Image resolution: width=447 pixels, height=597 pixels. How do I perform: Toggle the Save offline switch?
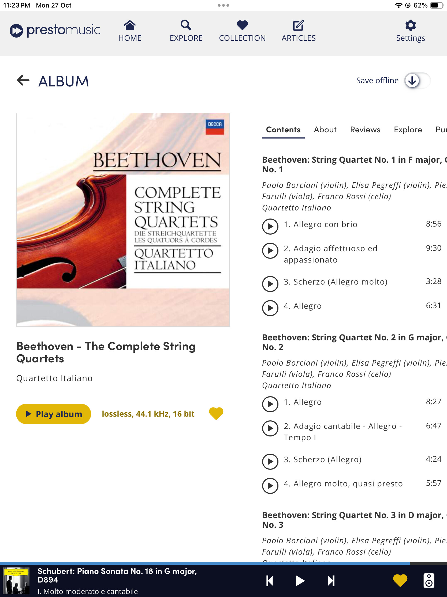point(417,81)
